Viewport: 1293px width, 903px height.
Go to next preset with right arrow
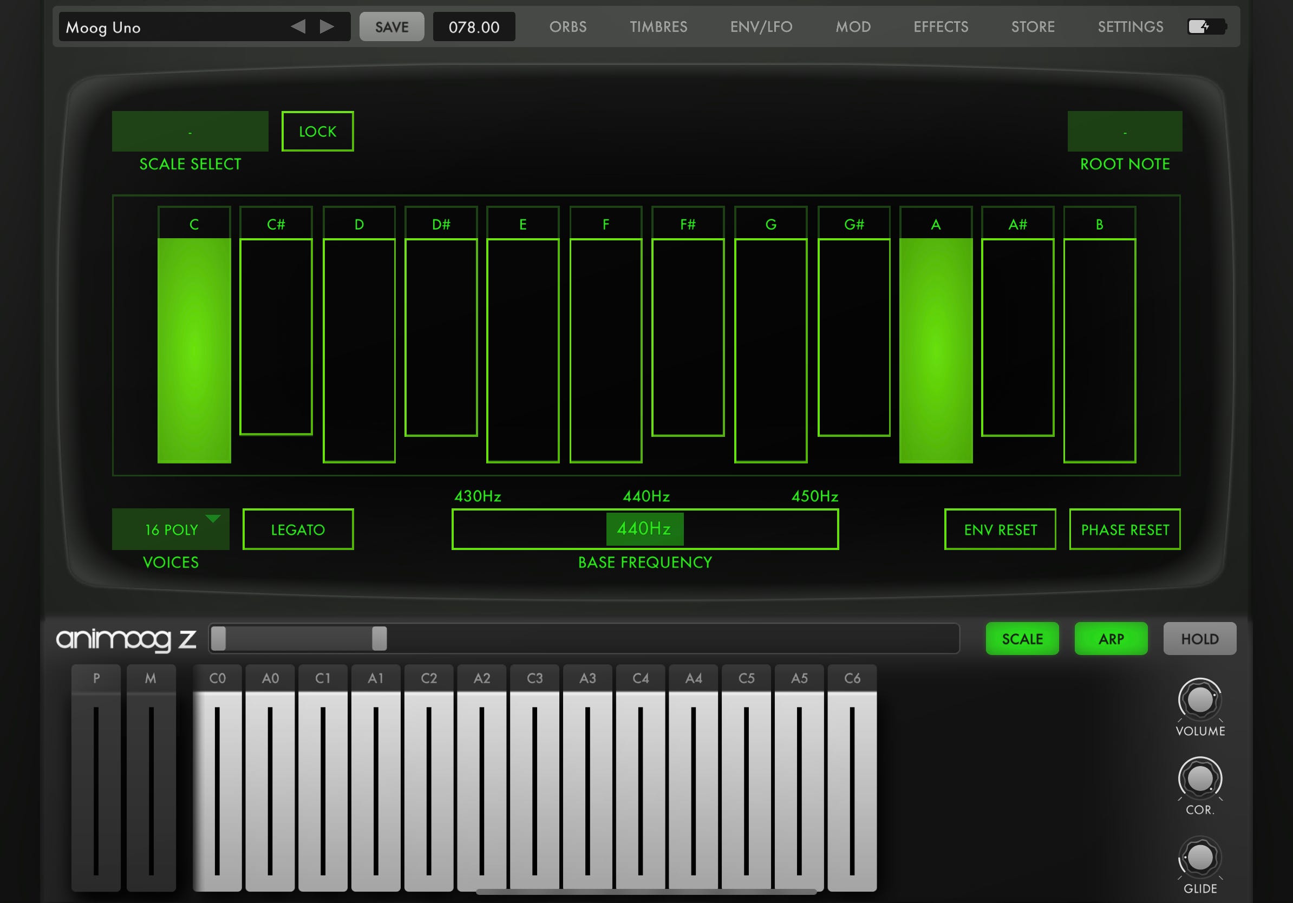tap(326, 27)
